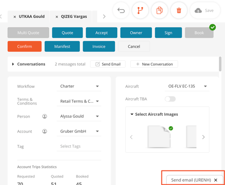This screenshot has width=225, height=185.
Task: Click the Book button
Action: 199,33
